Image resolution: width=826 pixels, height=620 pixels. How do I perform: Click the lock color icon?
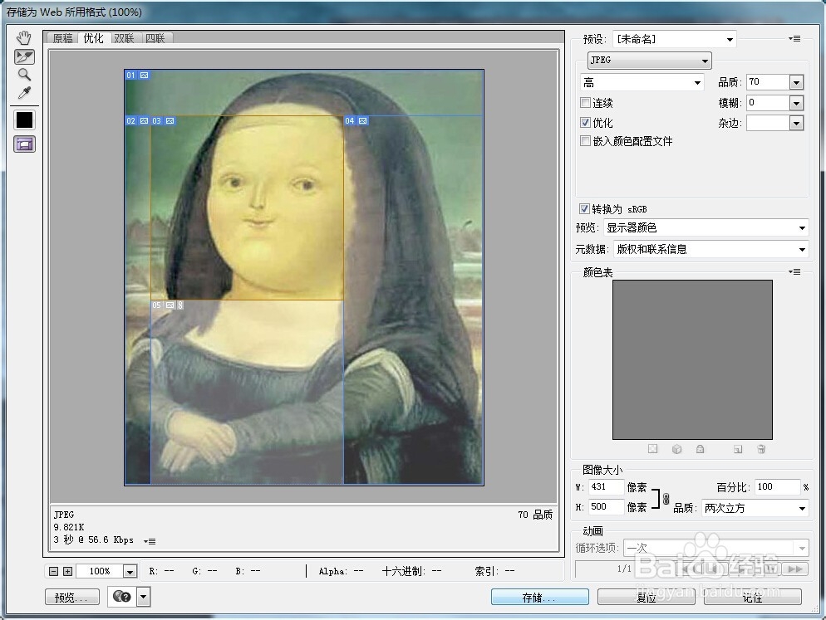tap(700, 449)
